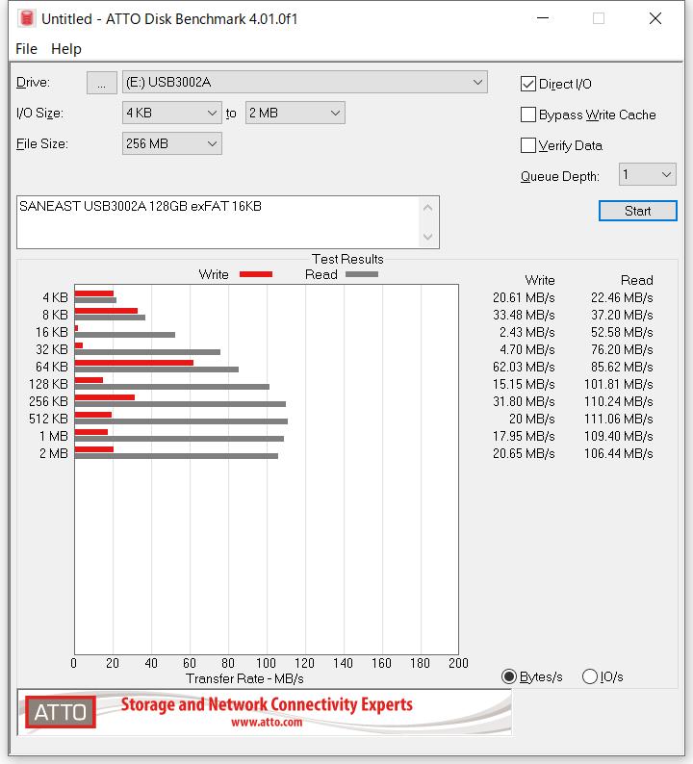Click the red Write legend swatch
This screenshot has width=693, height=764.
click(x=256, y=274)
